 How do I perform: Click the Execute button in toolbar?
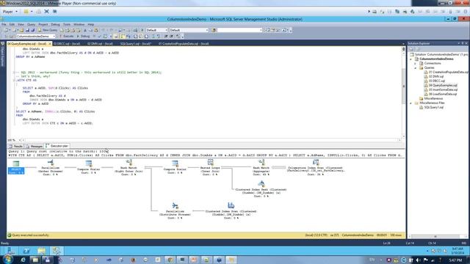coord(66,36)
